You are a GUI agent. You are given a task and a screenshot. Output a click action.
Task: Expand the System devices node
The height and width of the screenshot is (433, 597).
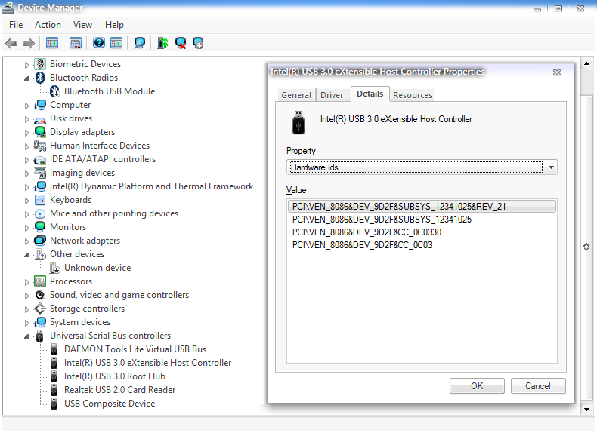click(x=26, y=323)
